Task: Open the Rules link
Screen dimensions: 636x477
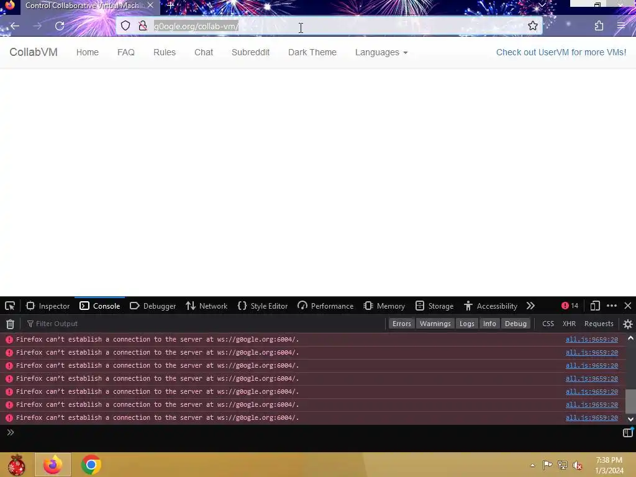Action: (x=164, y=52)
